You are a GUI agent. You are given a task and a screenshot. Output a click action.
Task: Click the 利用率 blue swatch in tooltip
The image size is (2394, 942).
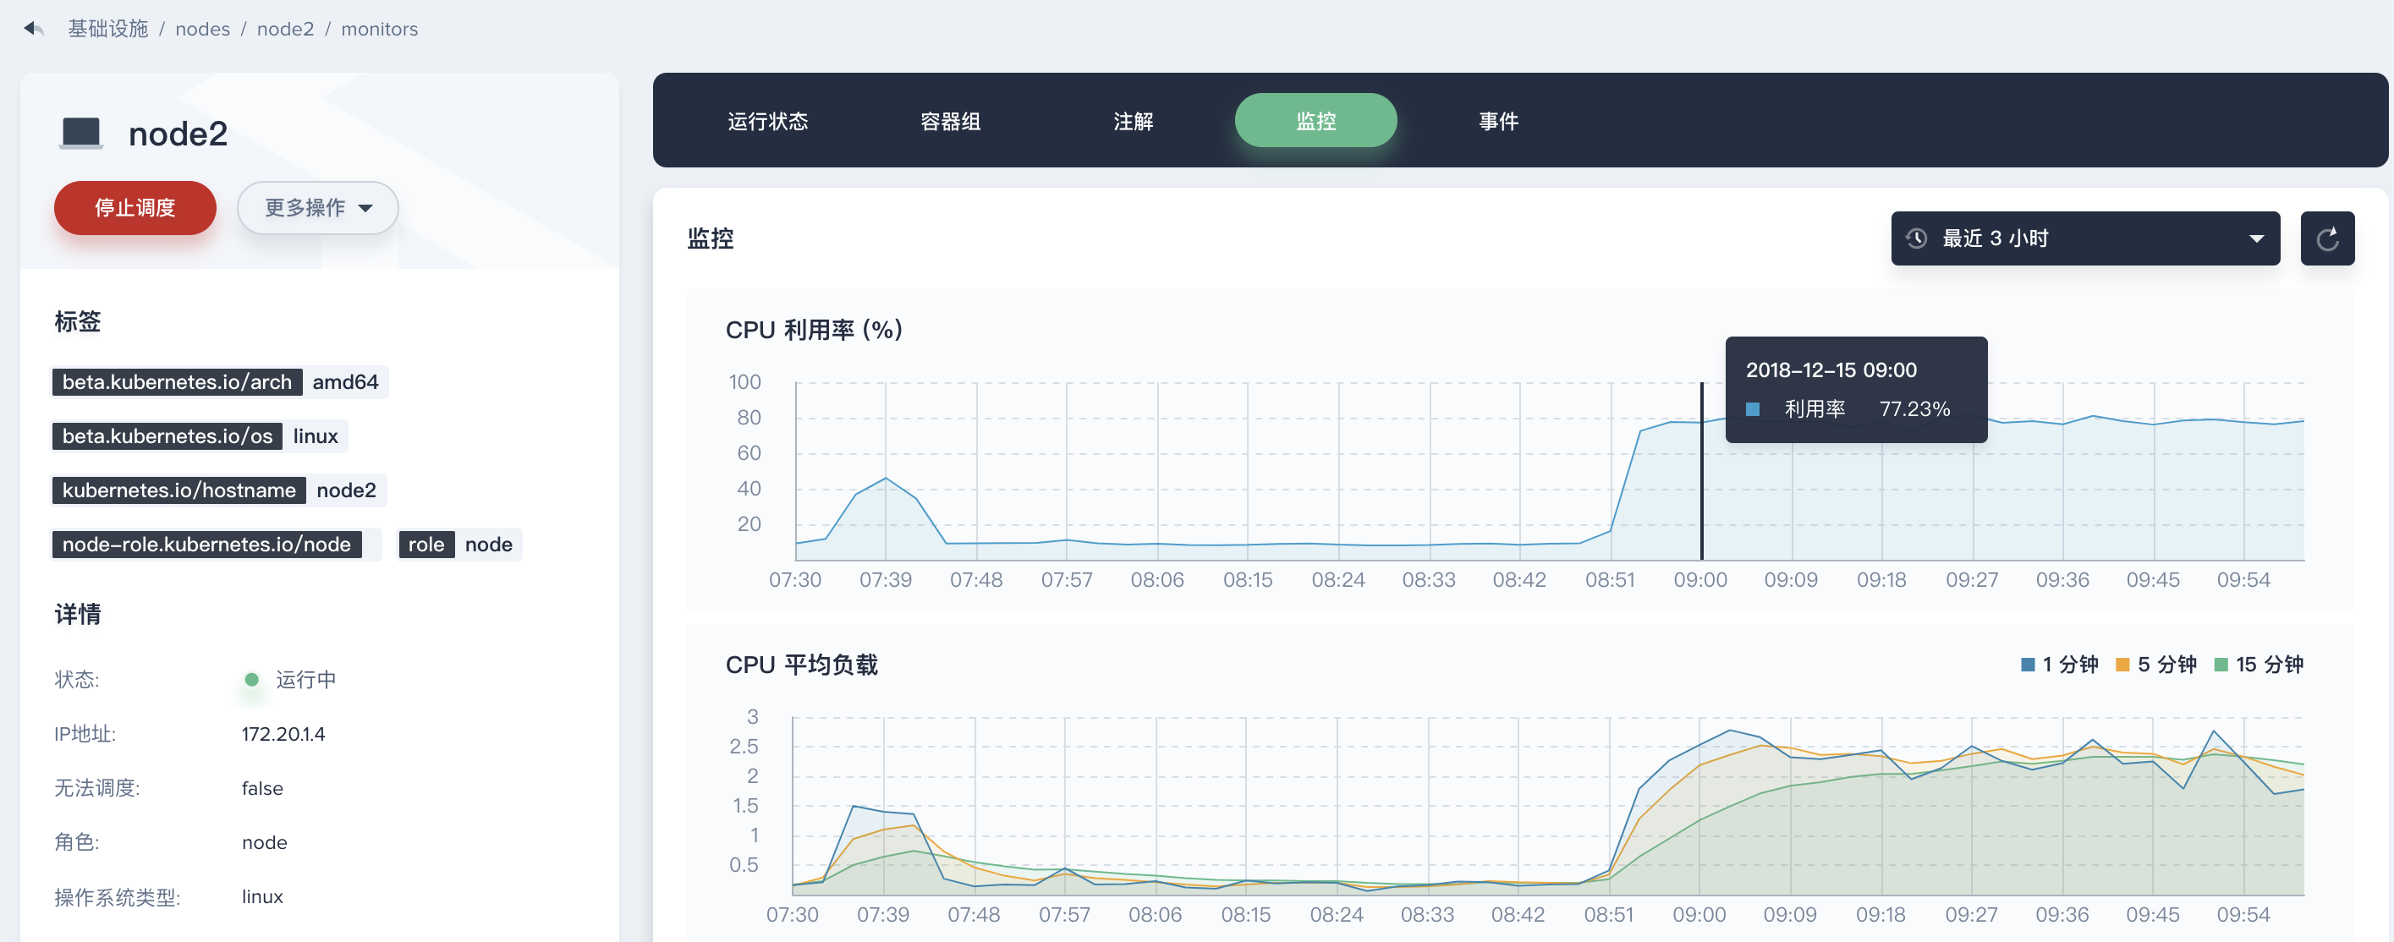[x=1752, y=409]
